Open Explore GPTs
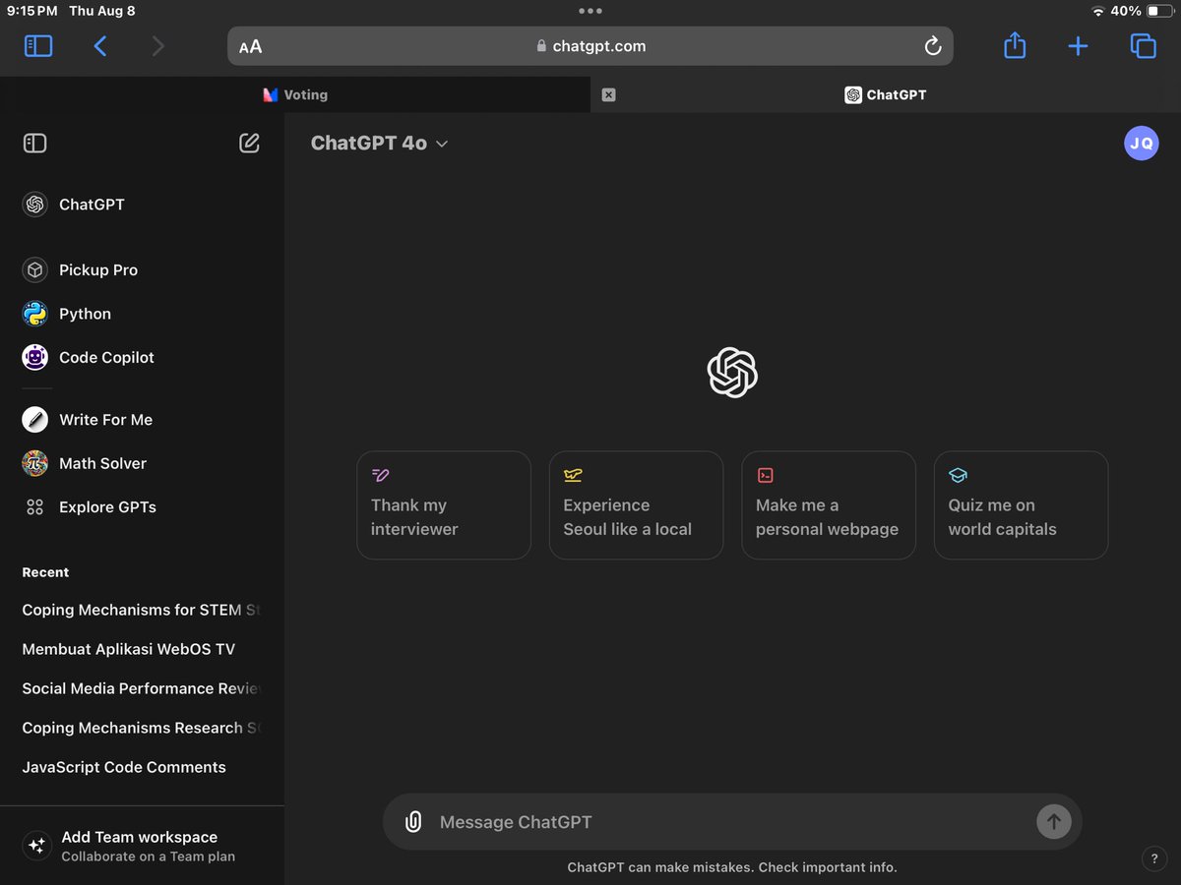The height and width of the screenshot is (885, 1181). click(142, 507)
